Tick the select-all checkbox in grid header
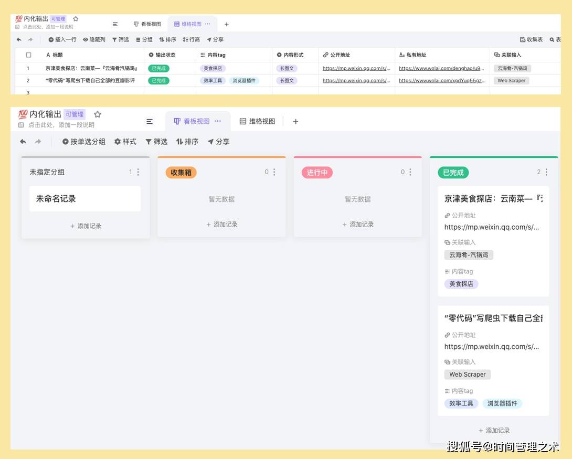Viewport: 572px width, 459px height. click(x=28, y=55)
